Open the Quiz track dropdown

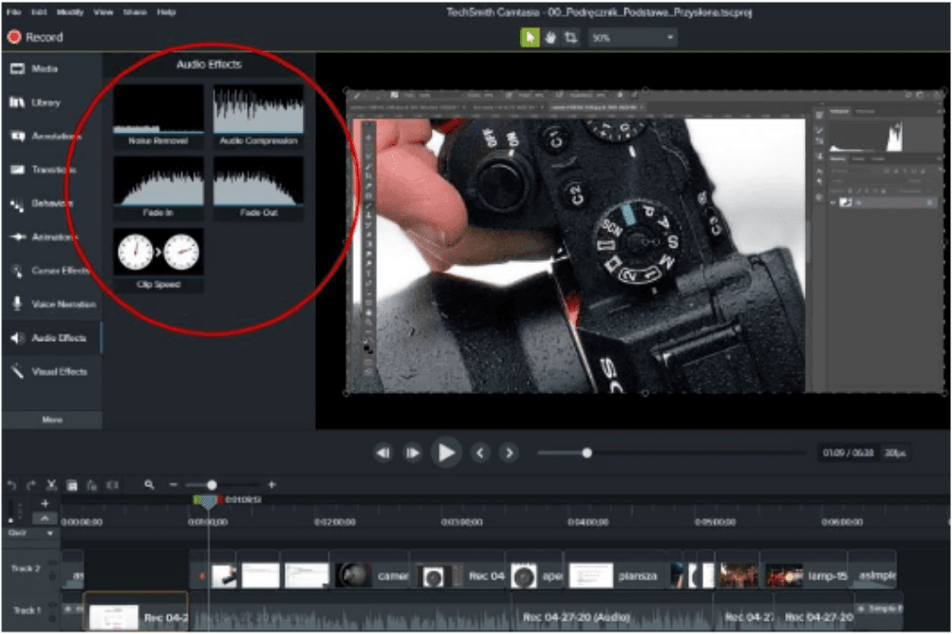[x=49, y=533]
